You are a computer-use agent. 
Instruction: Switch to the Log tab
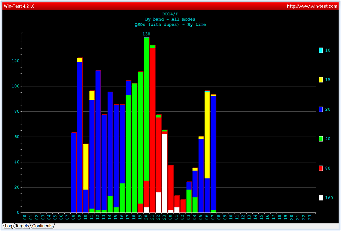[8, 226]
